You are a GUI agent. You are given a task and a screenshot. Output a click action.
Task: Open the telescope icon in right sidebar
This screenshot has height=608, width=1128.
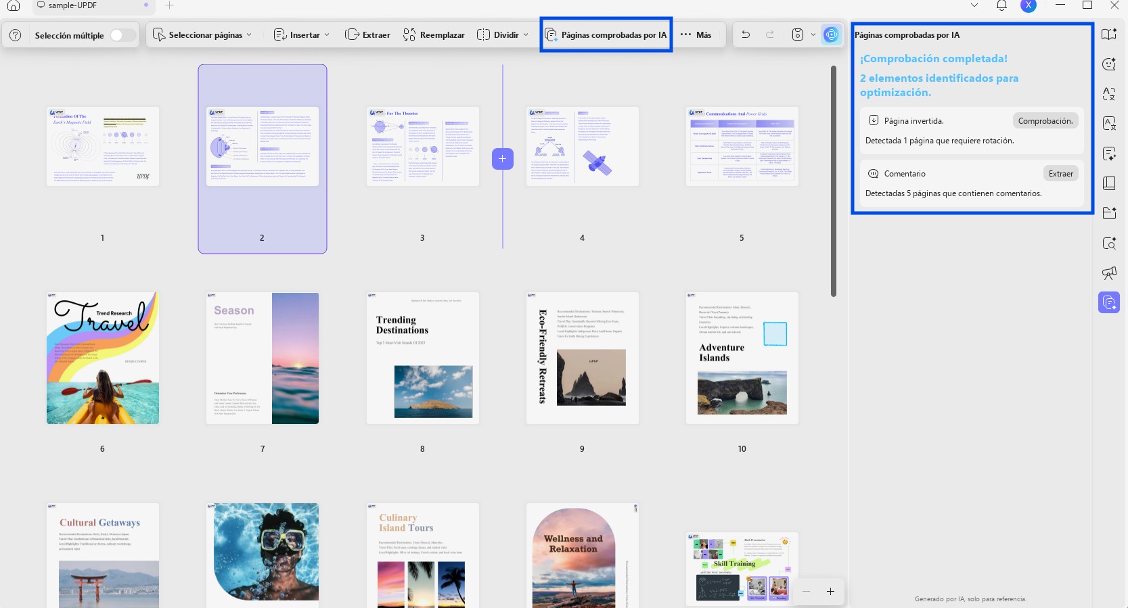[x=1109, y=273]
